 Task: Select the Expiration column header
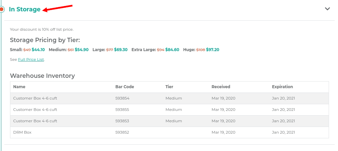pyautogui.click(x=282, y=87)
